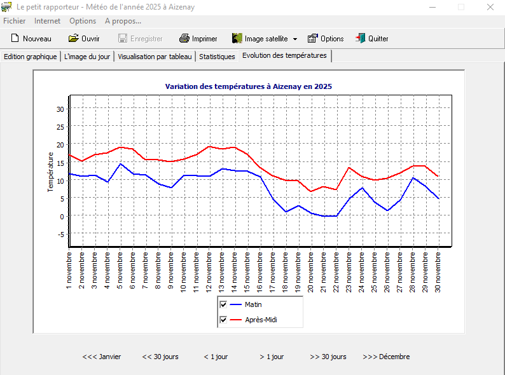The image size is (505, 375).
Task: Click the Options toolbar icon
Action: [x=313, y=39]
